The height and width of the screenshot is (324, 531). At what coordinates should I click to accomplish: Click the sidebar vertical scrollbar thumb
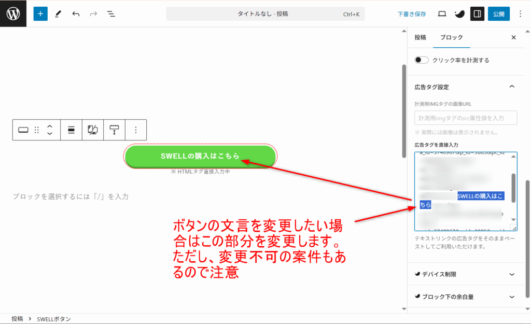pos(527,239)
